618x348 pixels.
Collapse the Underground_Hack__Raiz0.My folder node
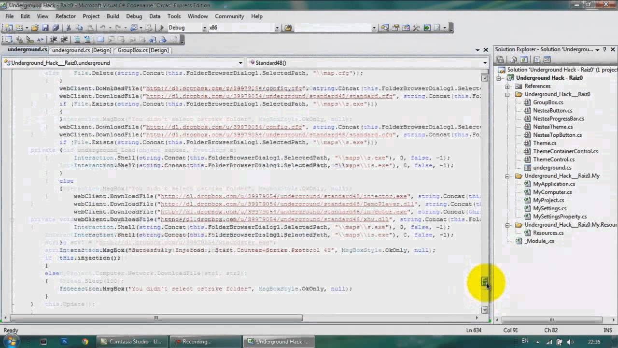click(507, 176)
